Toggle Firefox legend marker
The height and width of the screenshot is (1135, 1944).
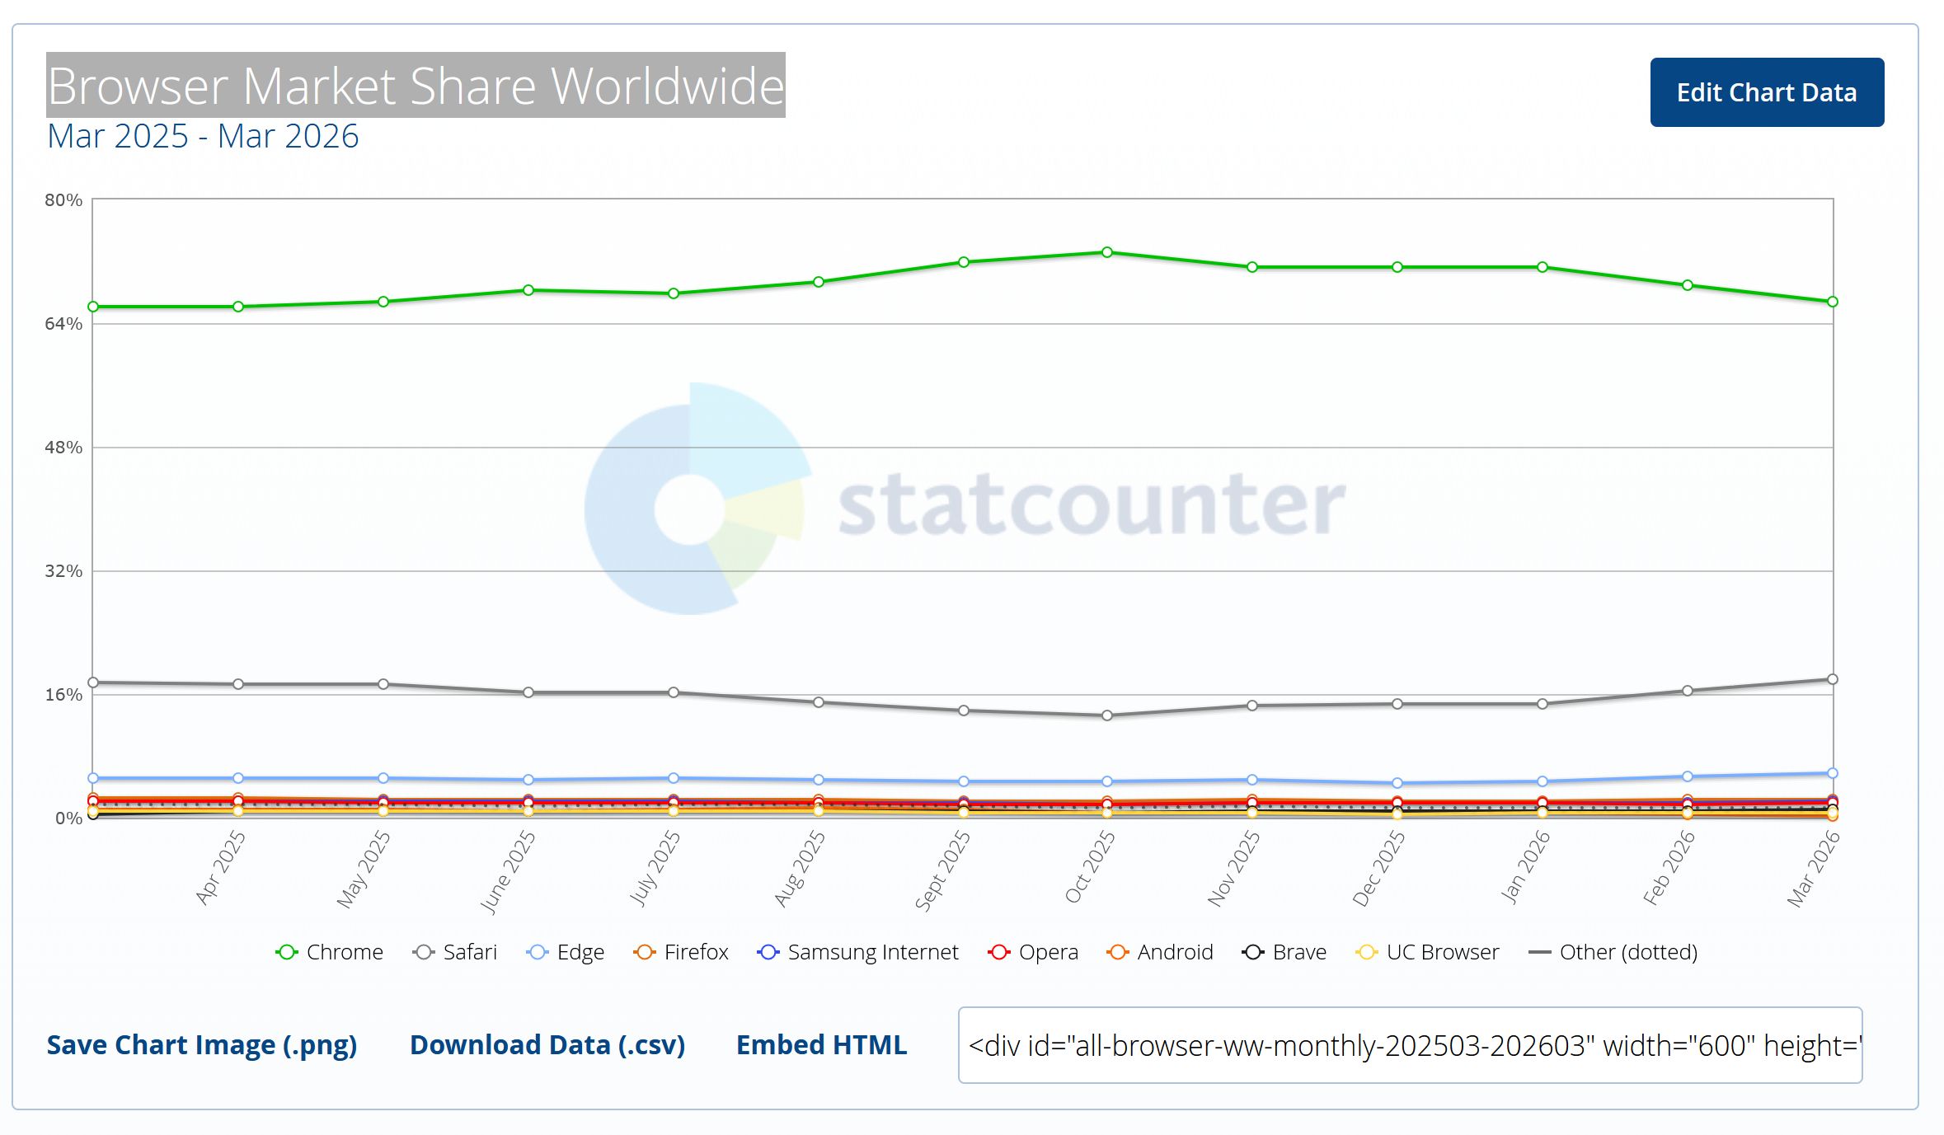pos(682,952)
